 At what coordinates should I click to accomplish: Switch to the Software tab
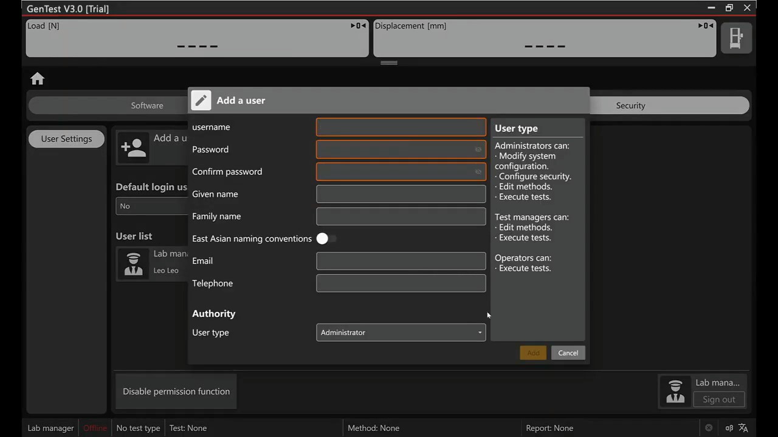click(x=147, y=106)
